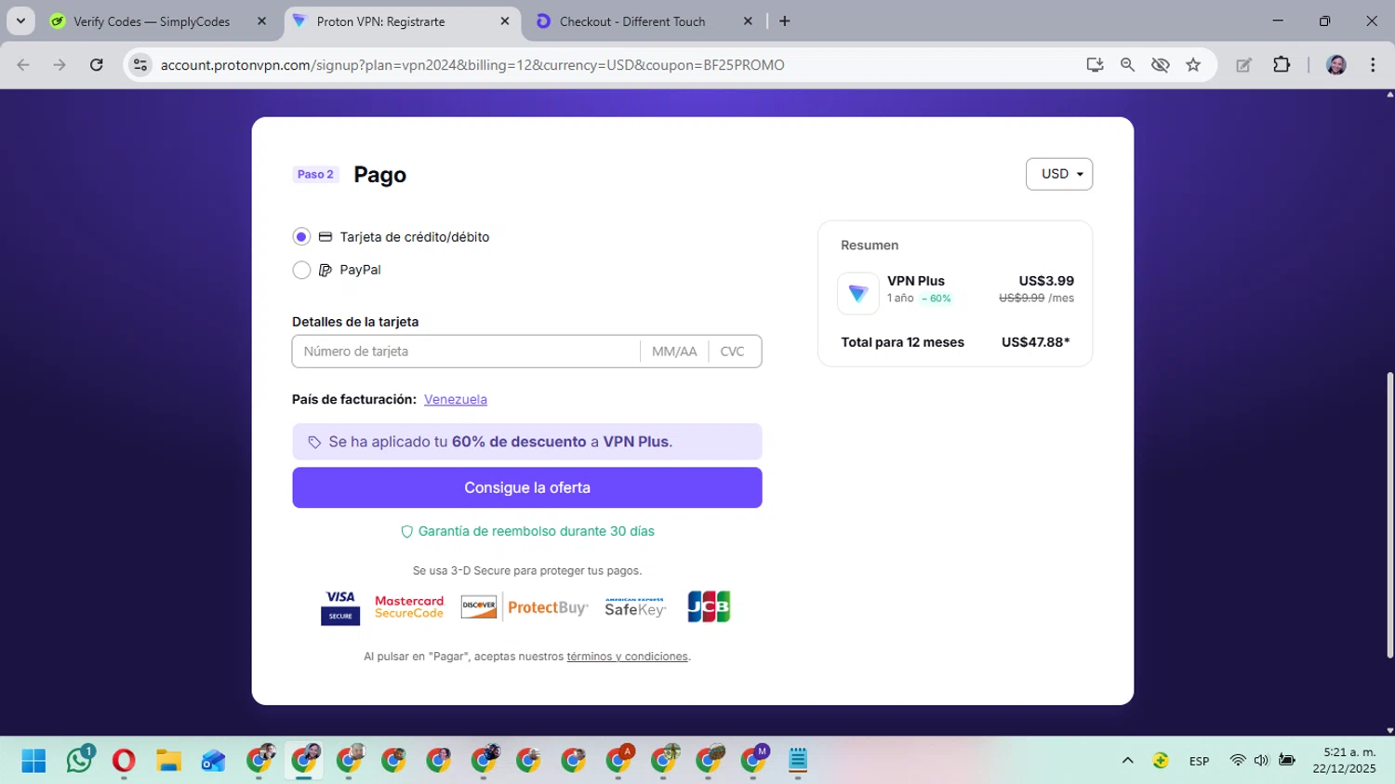The image size is (1395, 784).
Task: Open the Extensions puzzle icon
Action: pyautogui.click(x=1282, y=65)
